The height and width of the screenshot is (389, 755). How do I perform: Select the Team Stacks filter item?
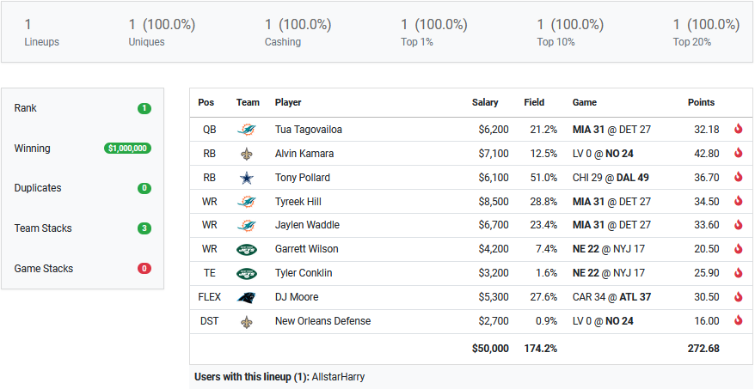click(x=43, y=228)
